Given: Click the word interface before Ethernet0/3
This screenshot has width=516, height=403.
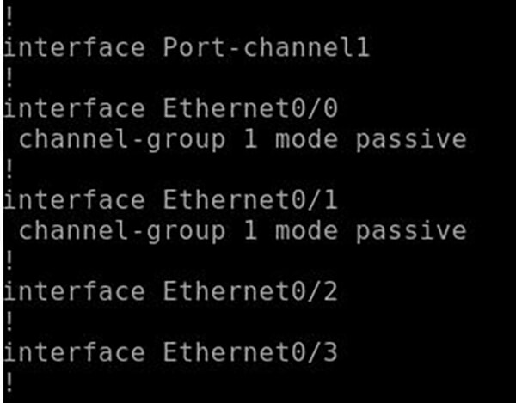Looking at the screenshot, I should pyautogui.click(x=74, y=353).
